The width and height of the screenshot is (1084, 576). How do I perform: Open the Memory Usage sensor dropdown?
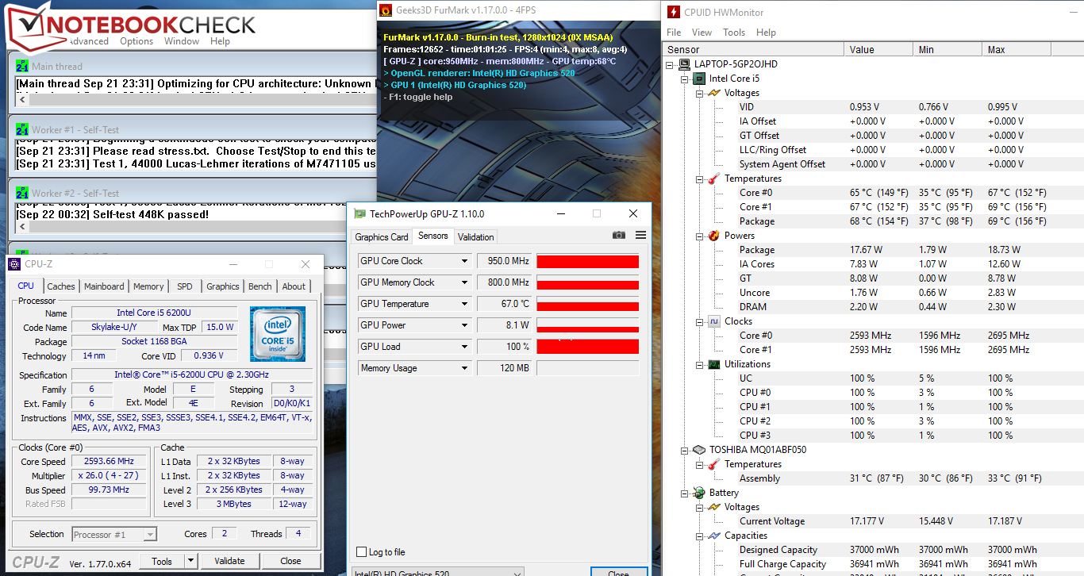(x=465, y=368)
